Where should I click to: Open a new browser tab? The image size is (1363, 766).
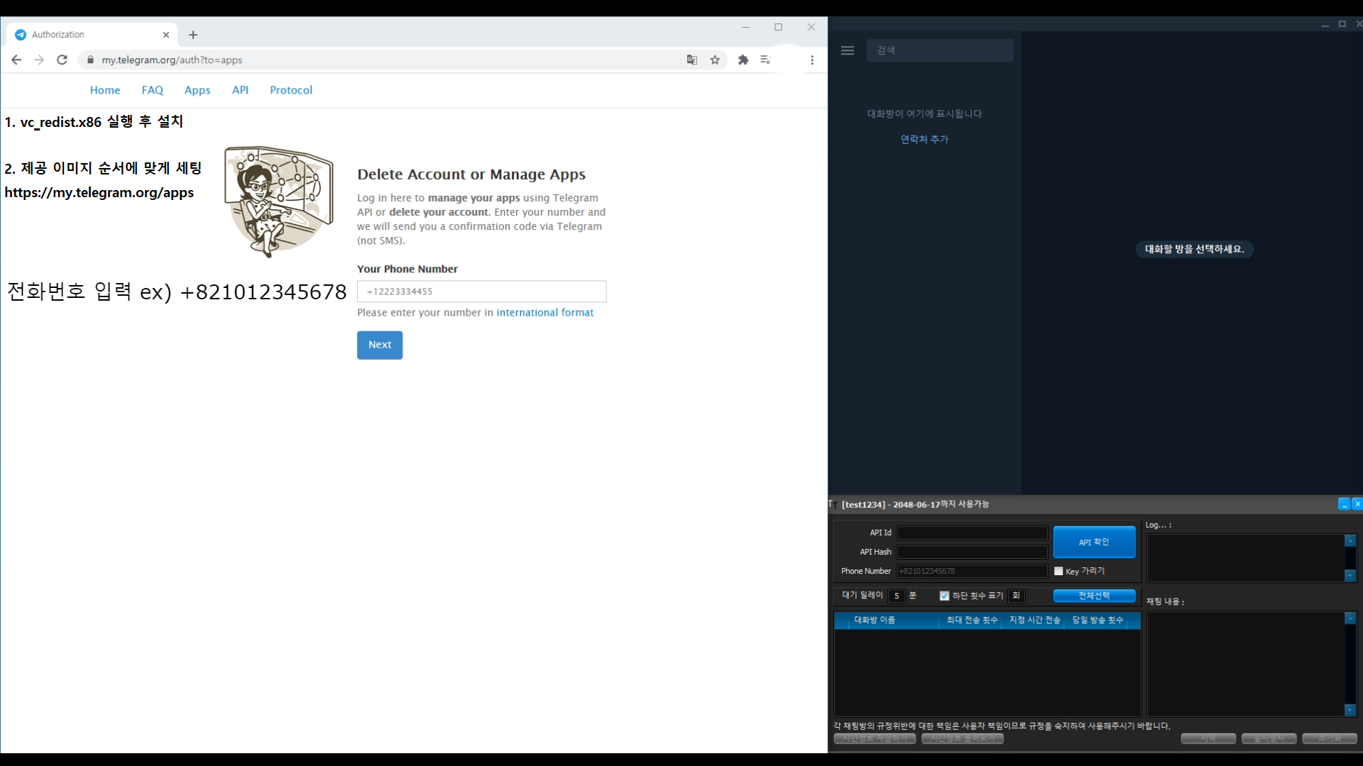193,35
